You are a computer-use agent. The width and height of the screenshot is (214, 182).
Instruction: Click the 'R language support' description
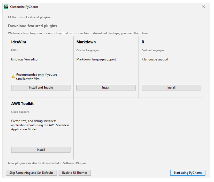point(155,59)
